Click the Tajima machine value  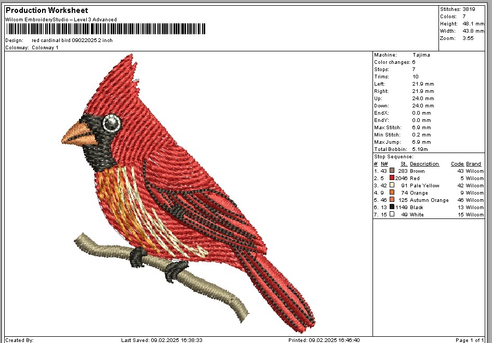(421, 55)
